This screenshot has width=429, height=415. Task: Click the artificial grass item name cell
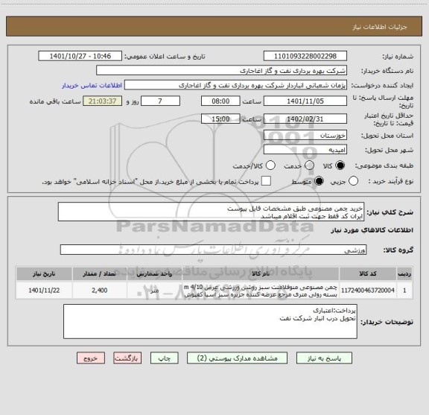coord(261,291)
